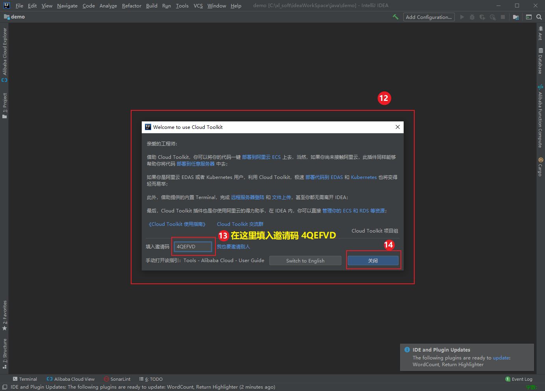This screenshot has width=545, height=391.
Task: Click the Cloud Toolkit 项目组 signature text
Action: (x=375, y=231)
